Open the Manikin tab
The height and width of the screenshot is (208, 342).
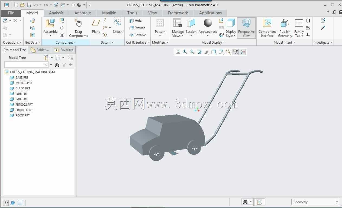(x=109, y=13)
